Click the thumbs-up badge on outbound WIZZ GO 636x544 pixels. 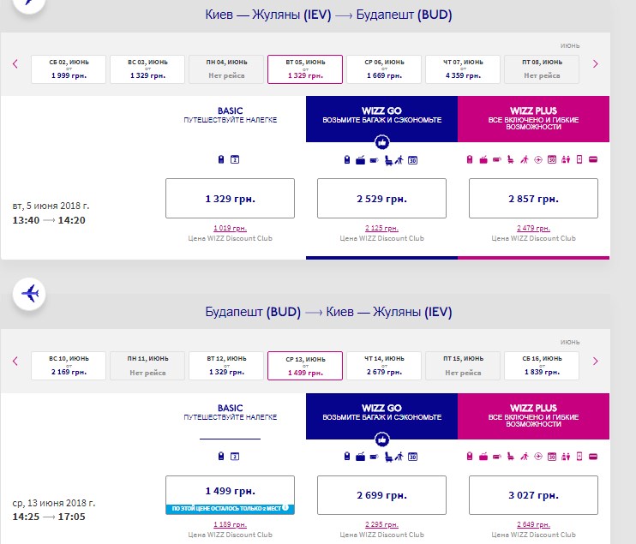[382, 142]
